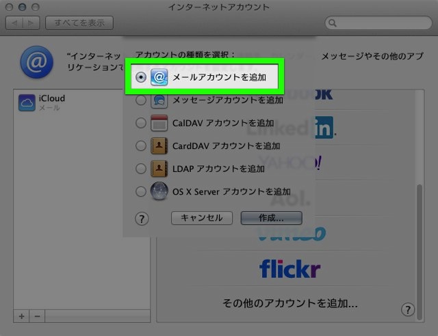The width and height of the screenshot is (438, 336).
Task: Choose the flickr account provider
Action: (x=289, y=269)
